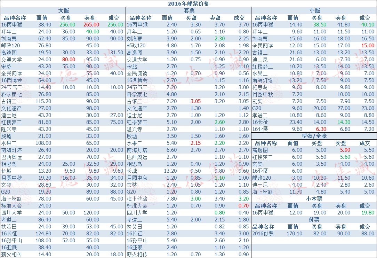Image resolution: width=377 pixels, height=258 pixels.
Task: Click the 小版 section header
Action: click(x=314, y=10)
